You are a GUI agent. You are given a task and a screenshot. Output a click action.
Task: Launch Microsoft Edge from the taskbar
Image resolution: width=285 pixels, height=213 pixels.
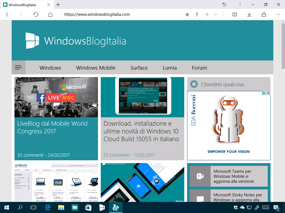coord(48,207)
